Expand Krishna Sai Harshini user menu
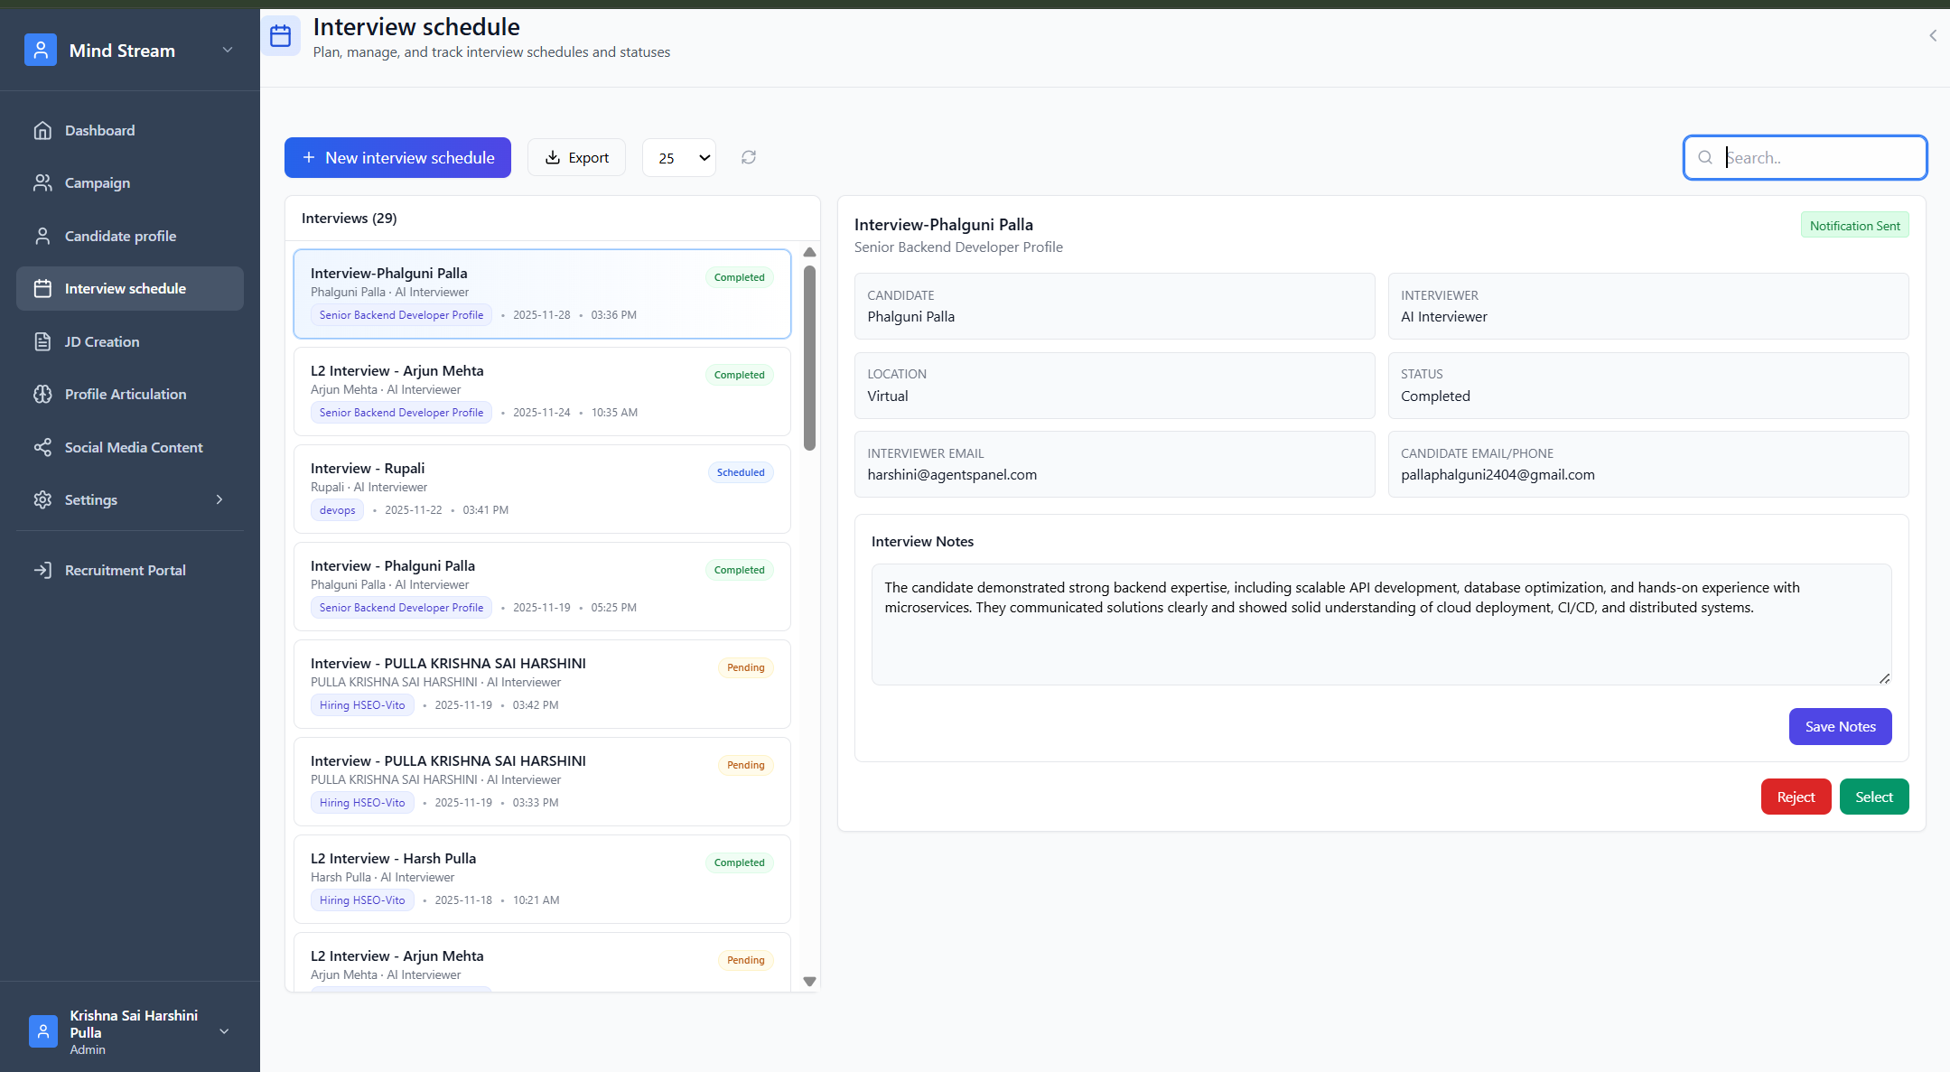The width and height of the screenshot is (1950, 1072). [x=224, y=1031]
